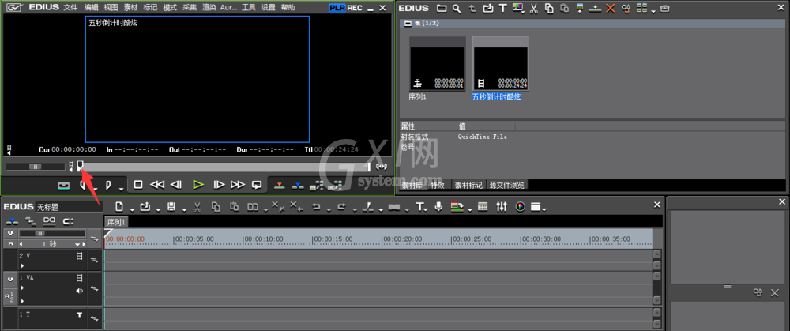Click the Copy icon in bin toolbar
Screen dimensions: 790x331
(549, 8)
